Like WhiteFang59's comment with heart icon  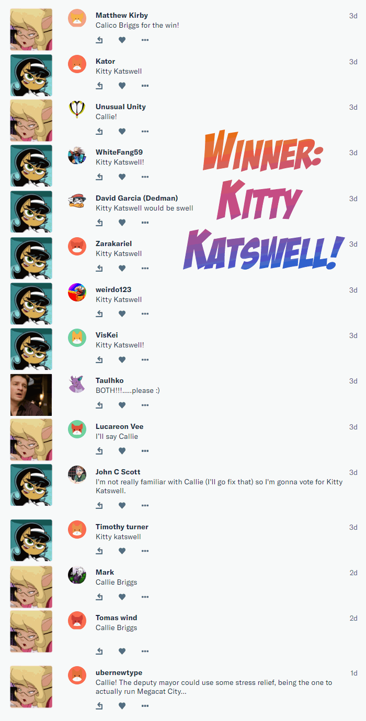click(x=122, y=177)
